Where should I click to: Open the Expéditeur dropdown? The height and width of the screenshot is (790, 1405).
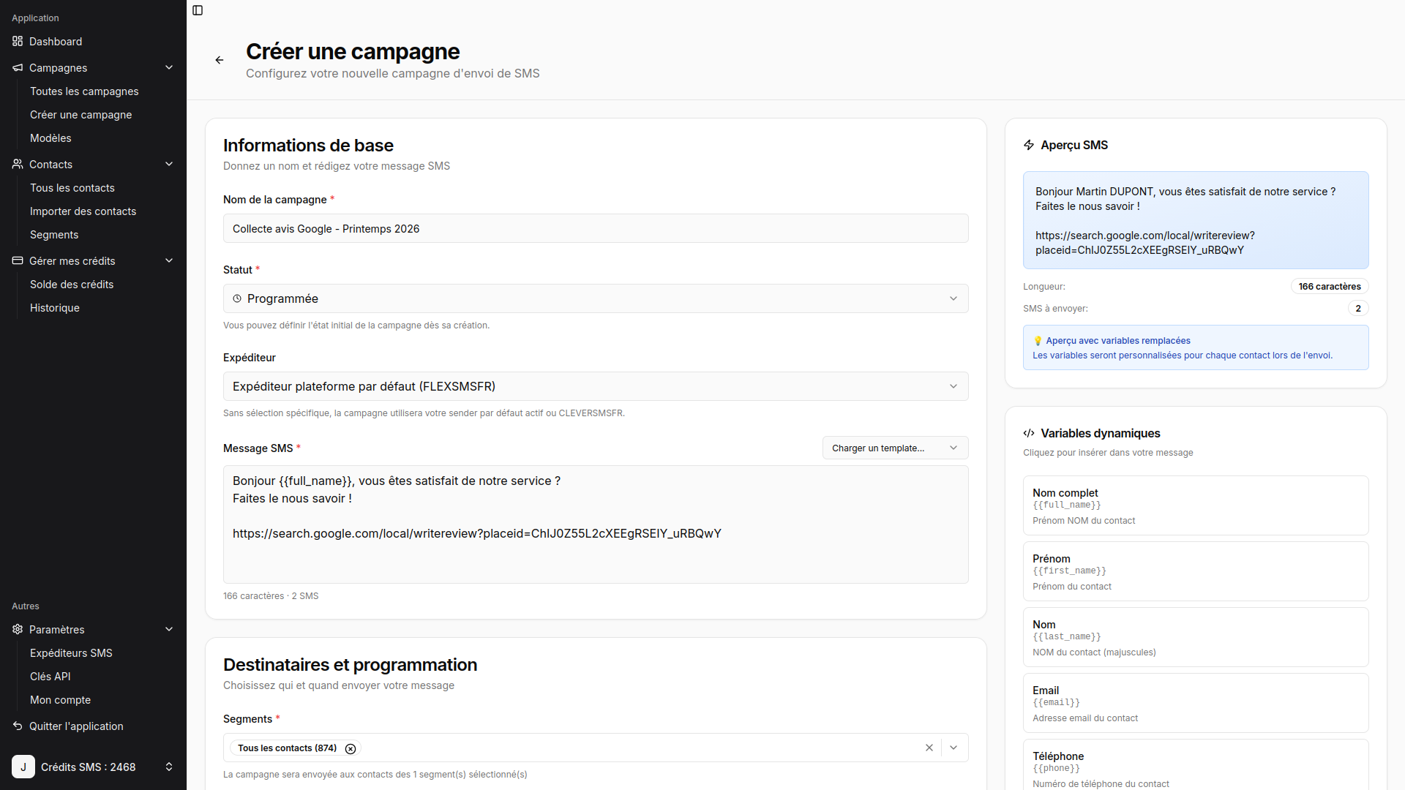pyautogui.click(x=596, y=386)
